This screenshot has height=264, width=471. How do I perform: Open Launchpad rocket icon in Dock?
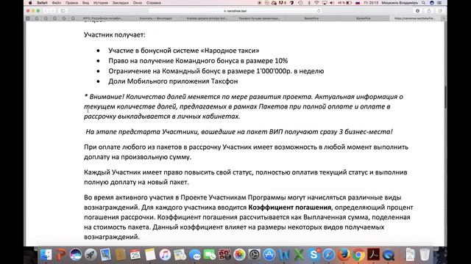(91, 254)
